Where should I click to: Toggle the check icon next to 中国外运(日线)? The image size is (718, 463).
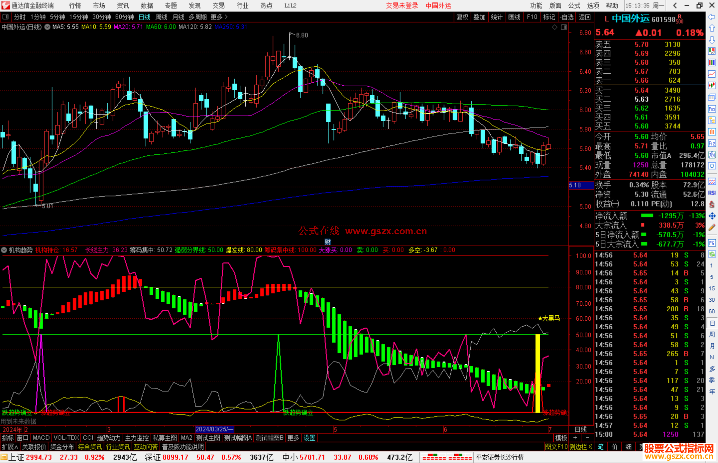(x=47, y=27)
